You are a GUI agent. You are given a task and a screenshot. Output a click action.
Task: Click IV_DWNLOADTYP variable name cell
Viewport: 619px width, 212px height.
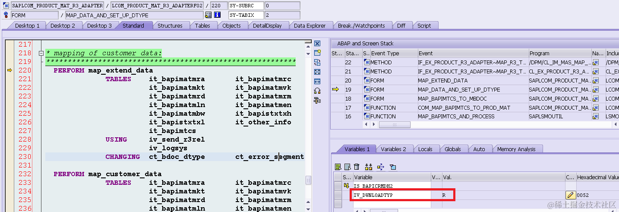pos(392,195)
